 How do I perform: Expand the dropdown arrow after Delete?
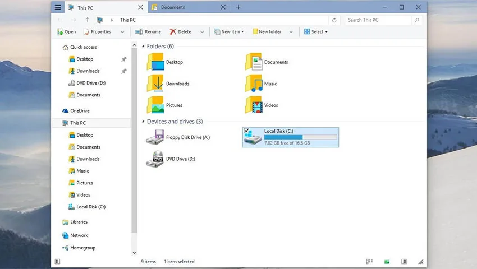pyautogui.click(x=202, y=32)
